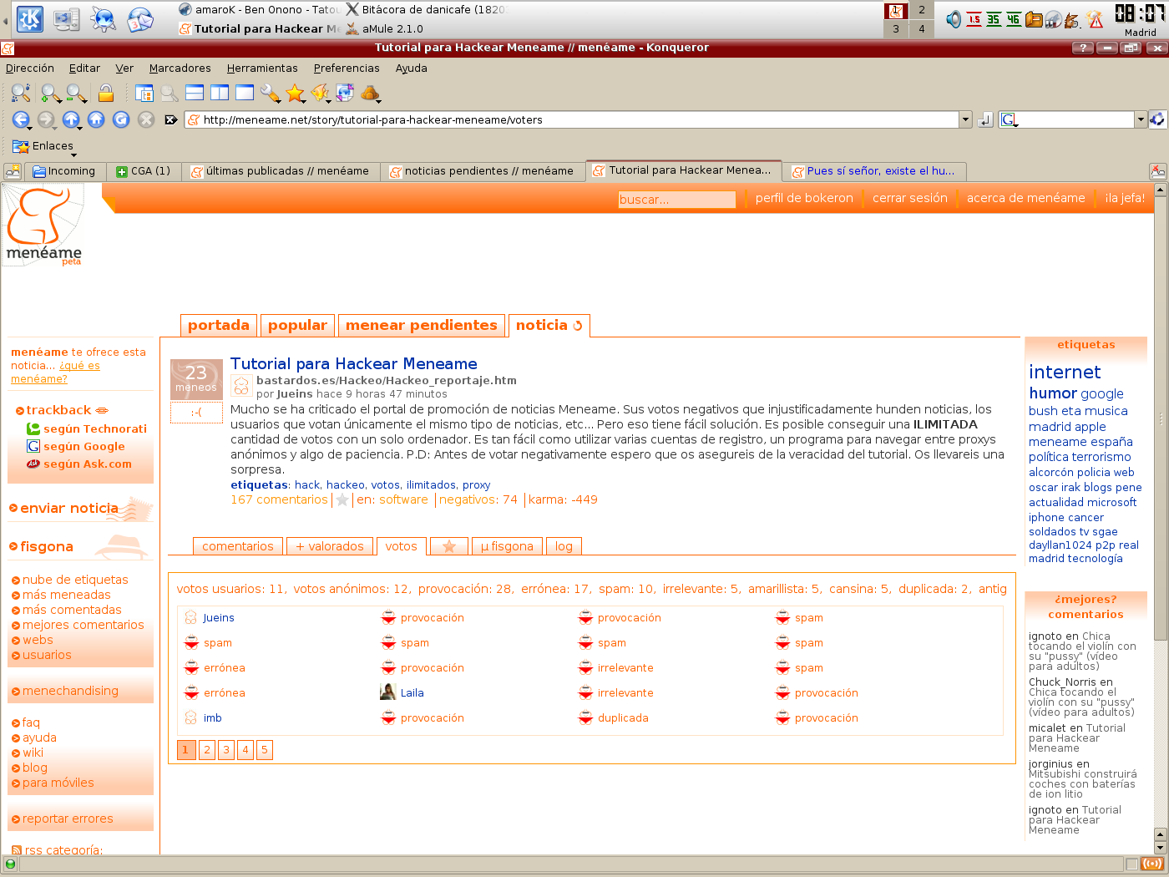Viewport: 1169px width, 877px height.
Task: Open the 'comentarios' tab below the story
Action: click(237, 546)
